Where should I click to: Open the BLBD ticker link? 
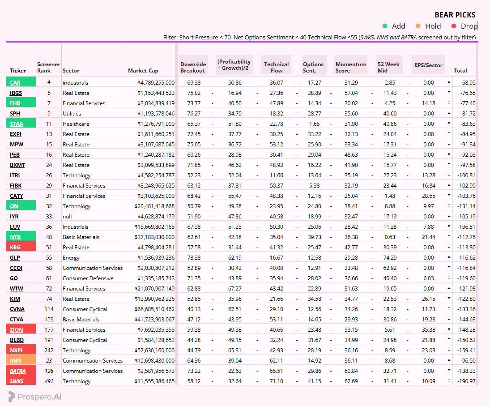pos(17,340)
